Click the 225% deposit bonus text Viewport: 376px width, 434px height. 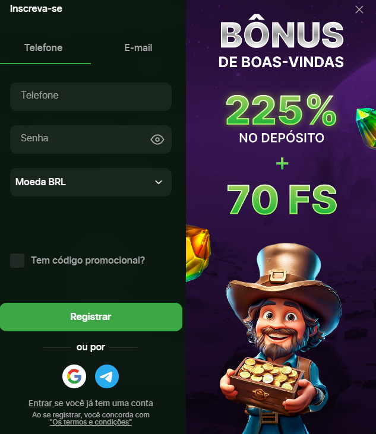point(282,110)
